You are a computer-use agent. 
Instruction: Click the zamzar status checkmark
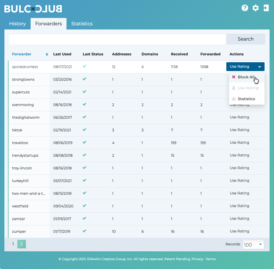pos(84,218)
